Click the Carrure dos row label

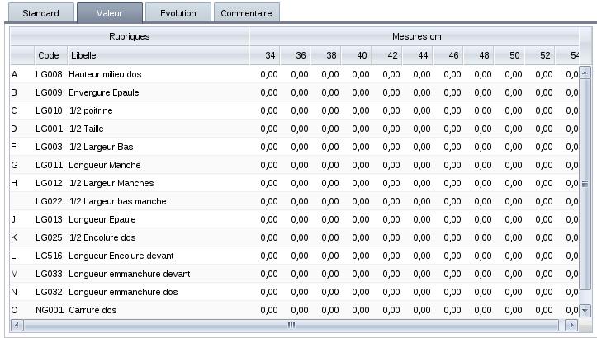click(x=93, y=310)
